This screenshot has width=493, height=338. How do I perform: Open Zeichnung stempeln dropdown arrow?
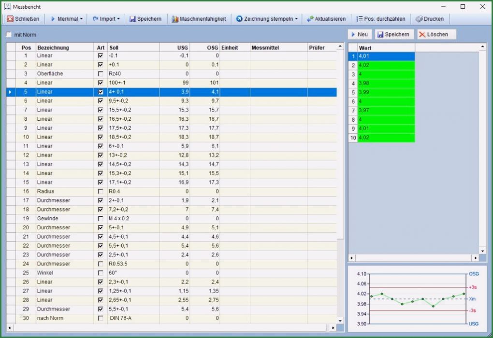tap(296, 19)
